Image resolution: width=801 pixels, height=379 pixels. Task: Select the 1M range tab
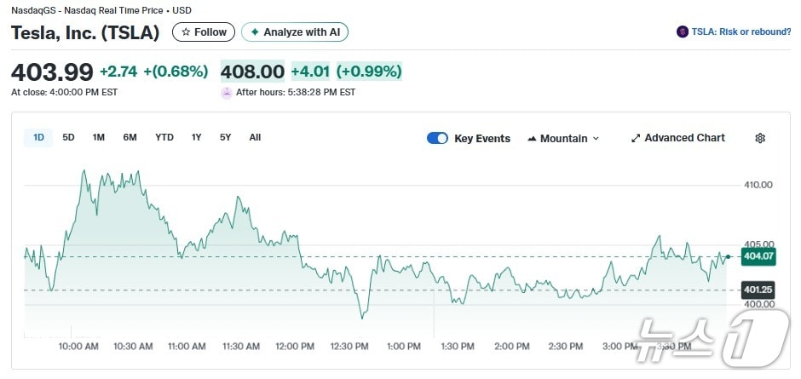99,137
